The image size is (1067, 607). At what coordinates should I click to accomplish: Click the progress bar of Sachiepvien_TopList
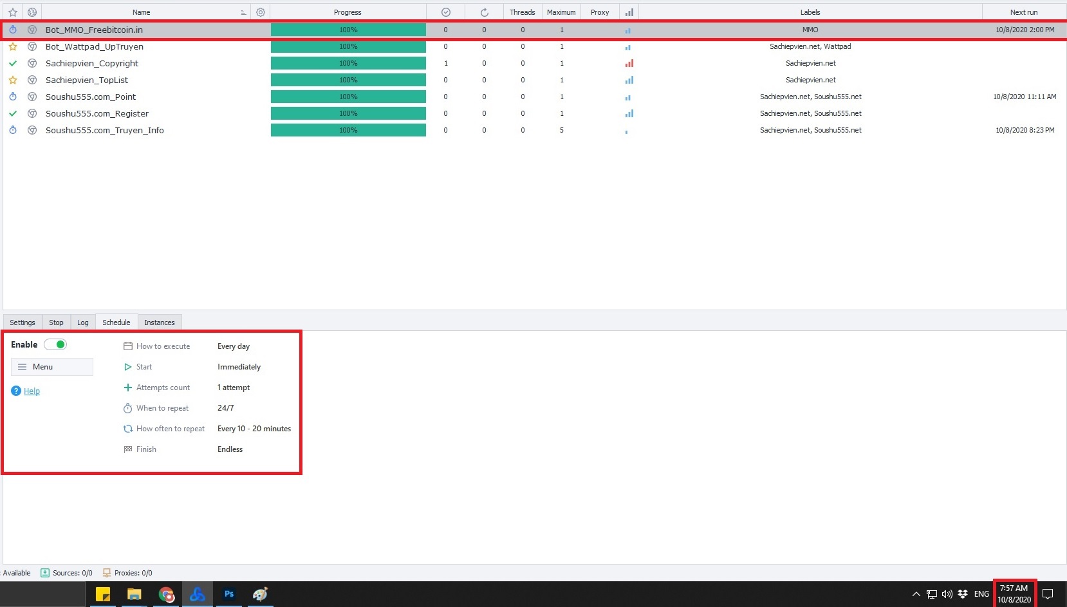(348, 80)
